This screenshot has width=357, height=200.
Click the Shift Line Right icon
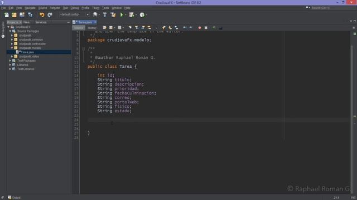coord(191,28)
